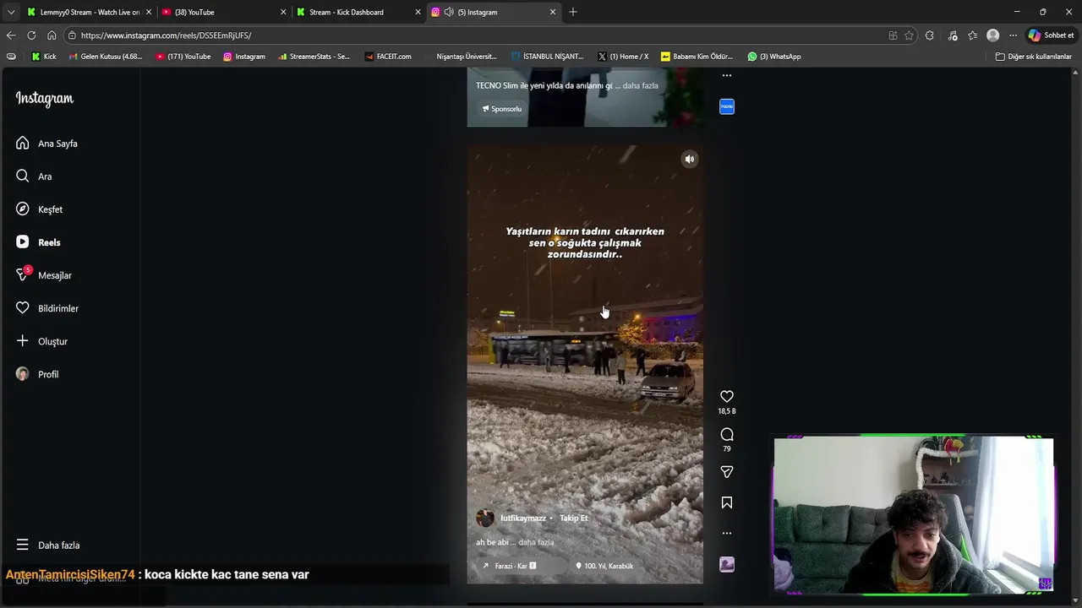Open Sohbet et Copilot button
The width and height of the screenshot is (1082, 608).
[x=1051, y=35]
